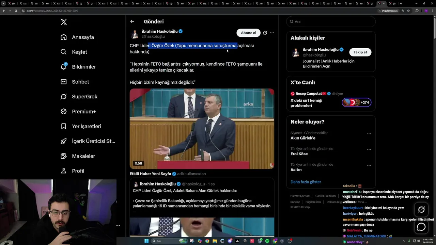
Task: Bookmark this page with the star icon
Action: coord(408,11)
